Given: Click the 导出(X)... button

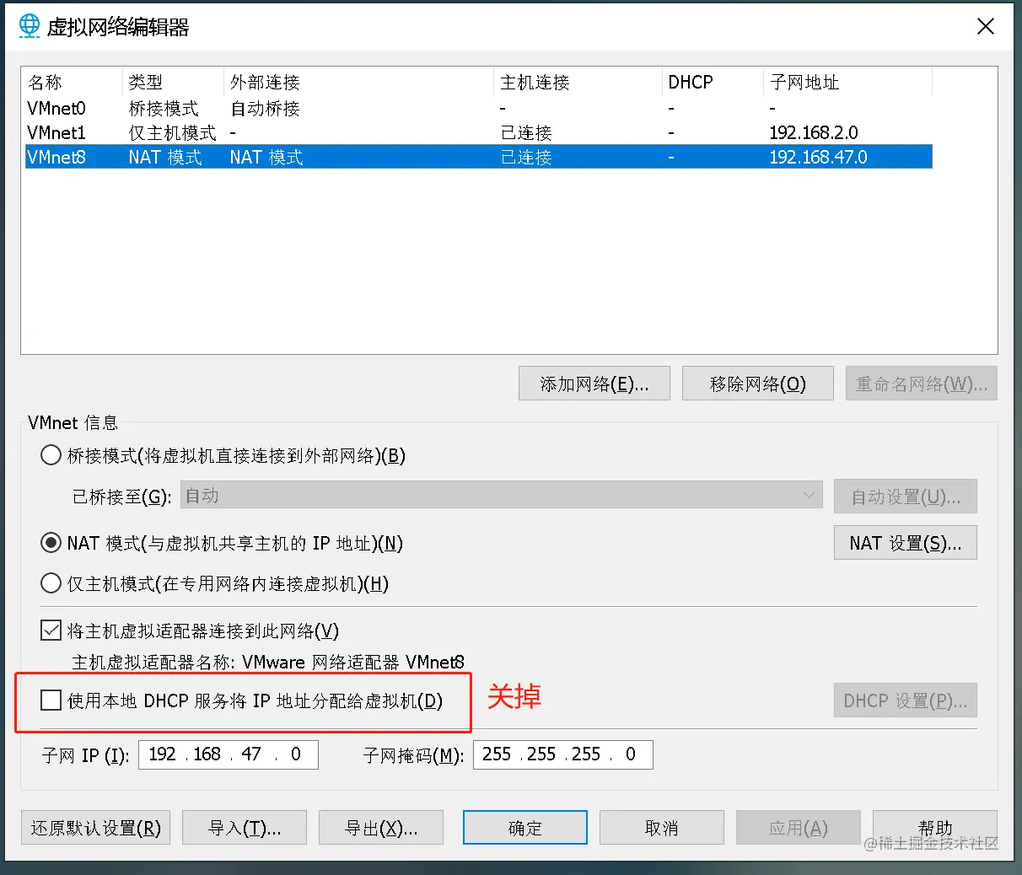Looking at the screenshot, I should click(x=381, y=828).
